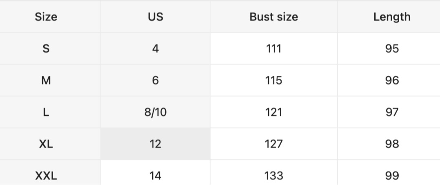Click the highlighted US size 12 cell
The width and height of the screenshot is (440, 185).
pyautogui.click(x=156, y=144)
